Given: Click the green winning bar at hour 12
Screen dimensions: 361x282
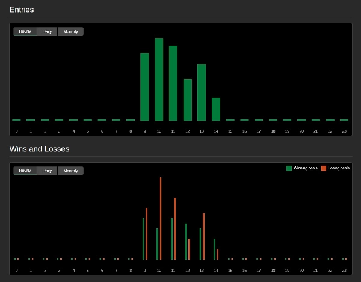Looking at the screenshot, I should click(186, 242).
